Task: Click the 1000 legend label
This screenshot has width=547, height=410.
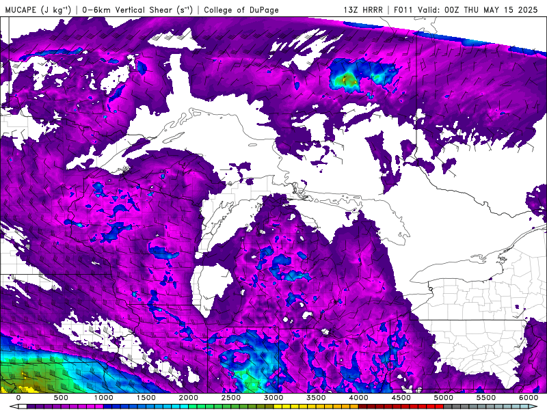Action: pos(104,398)
